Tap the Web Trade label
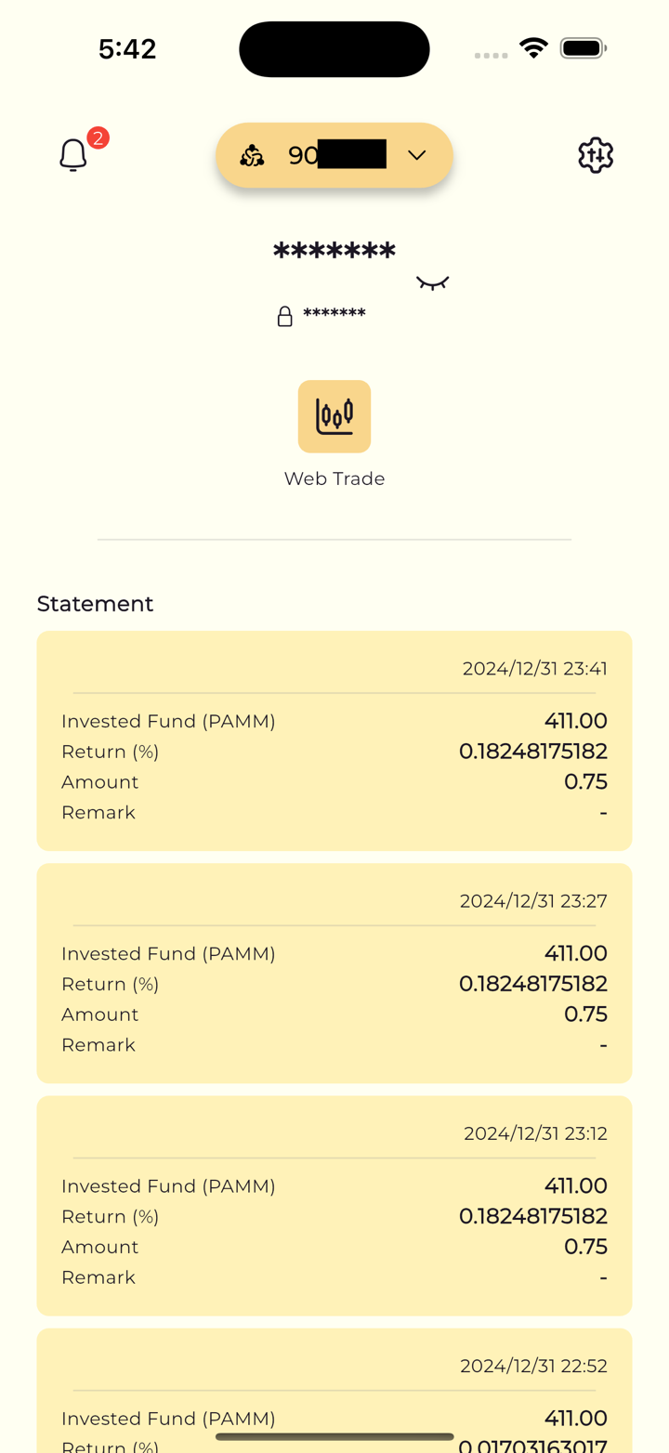The width and height of the screenshot is (669, 1453). click(334, 478)
